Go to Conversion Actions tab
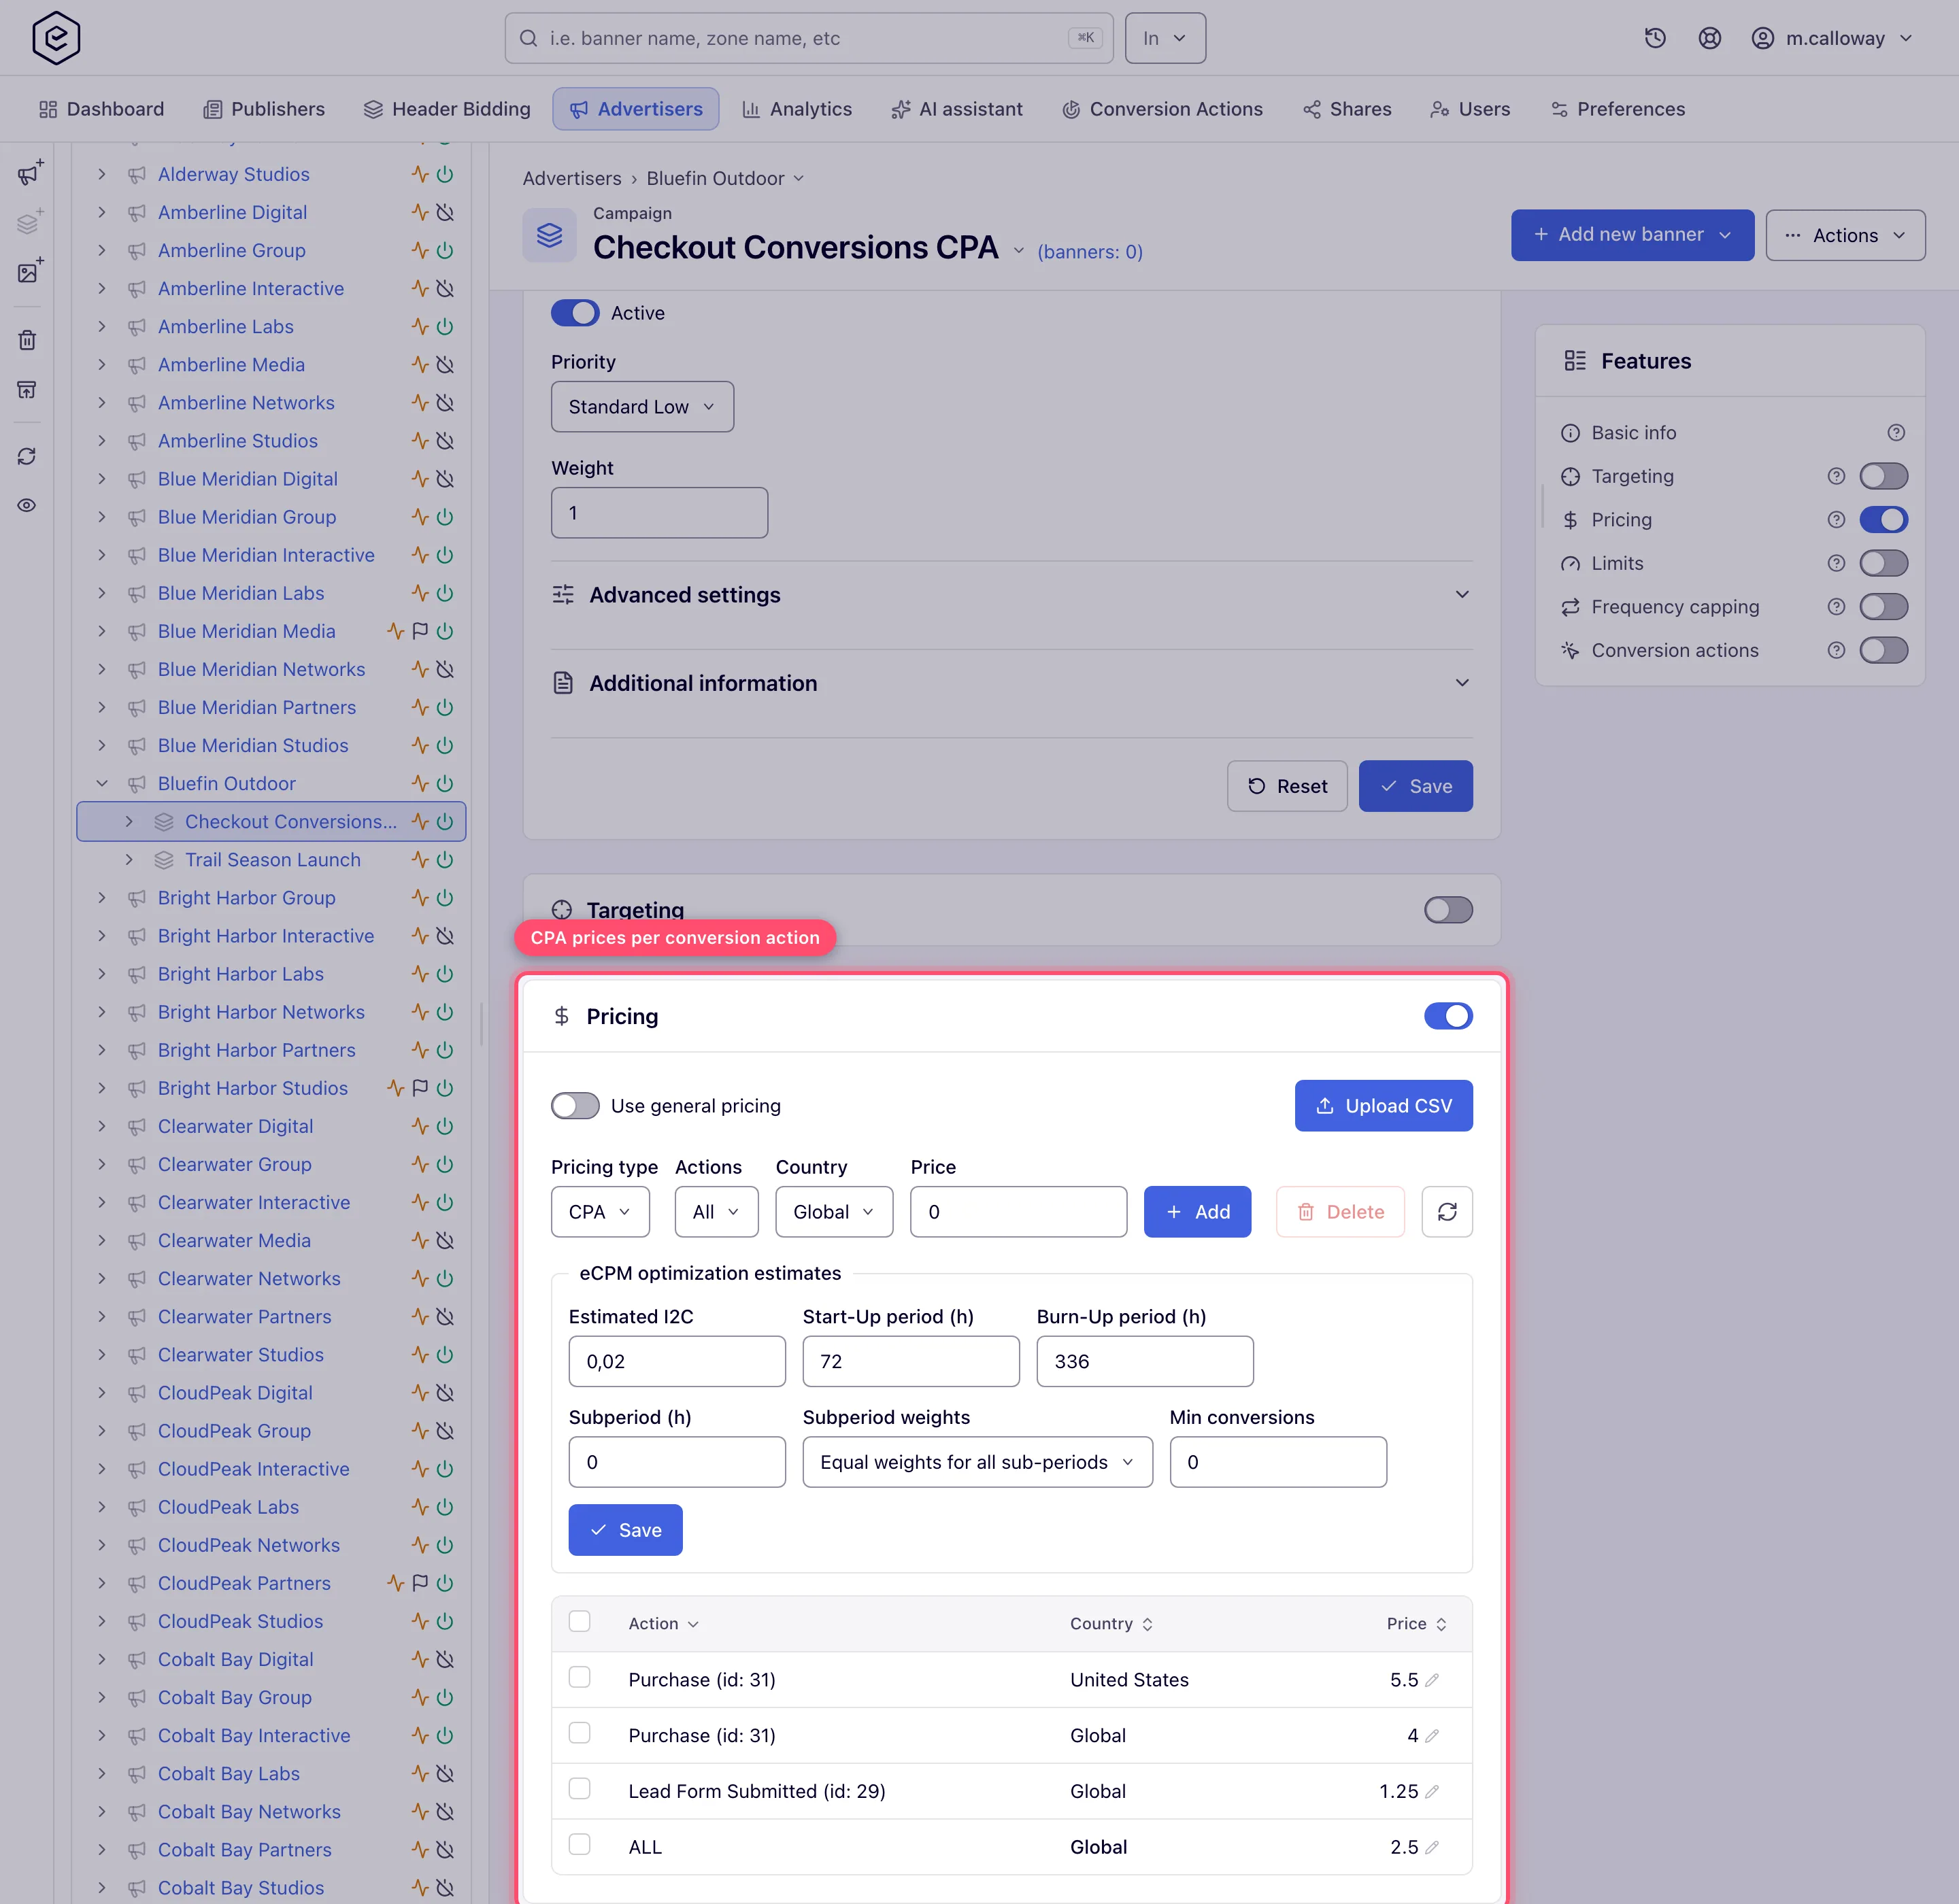The image size is (1959, 1904). point(1162,109)
